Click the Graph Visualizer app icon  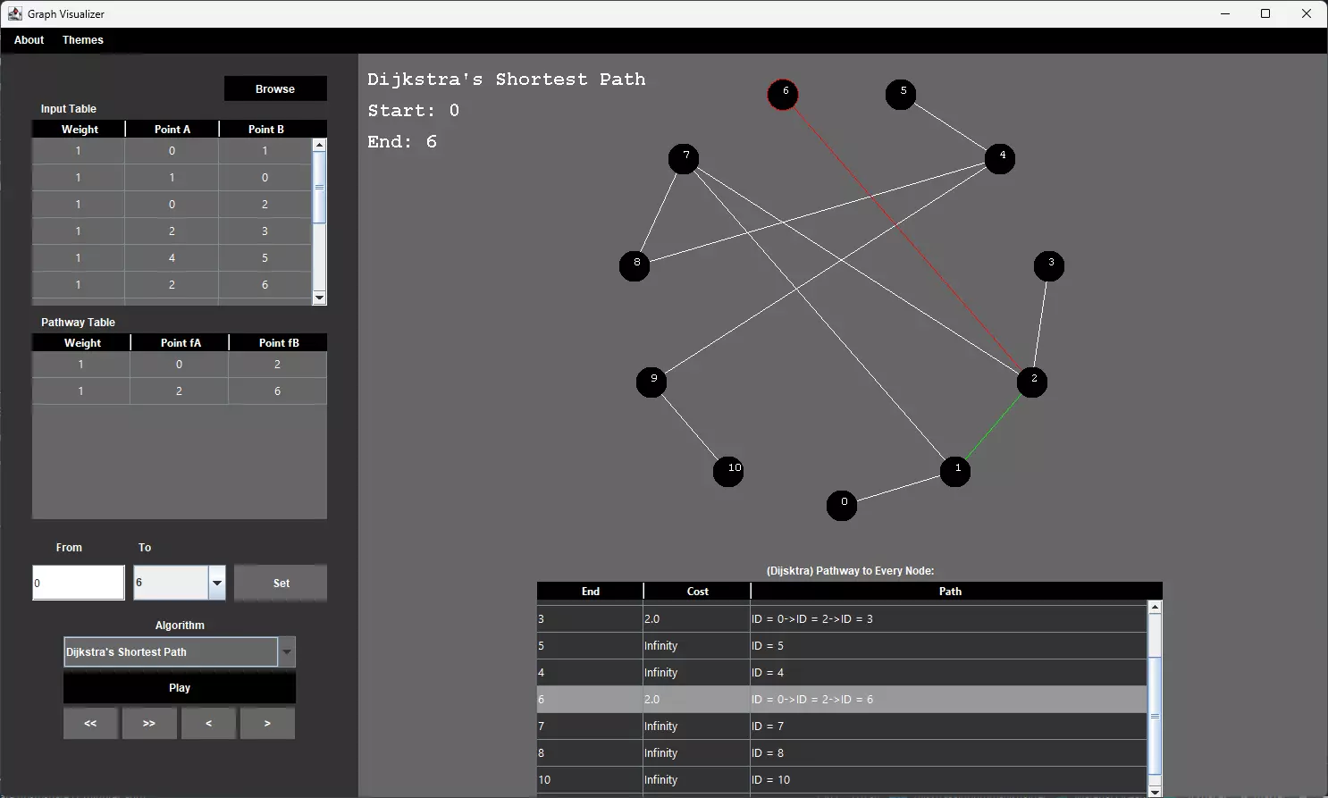(15, 13)
